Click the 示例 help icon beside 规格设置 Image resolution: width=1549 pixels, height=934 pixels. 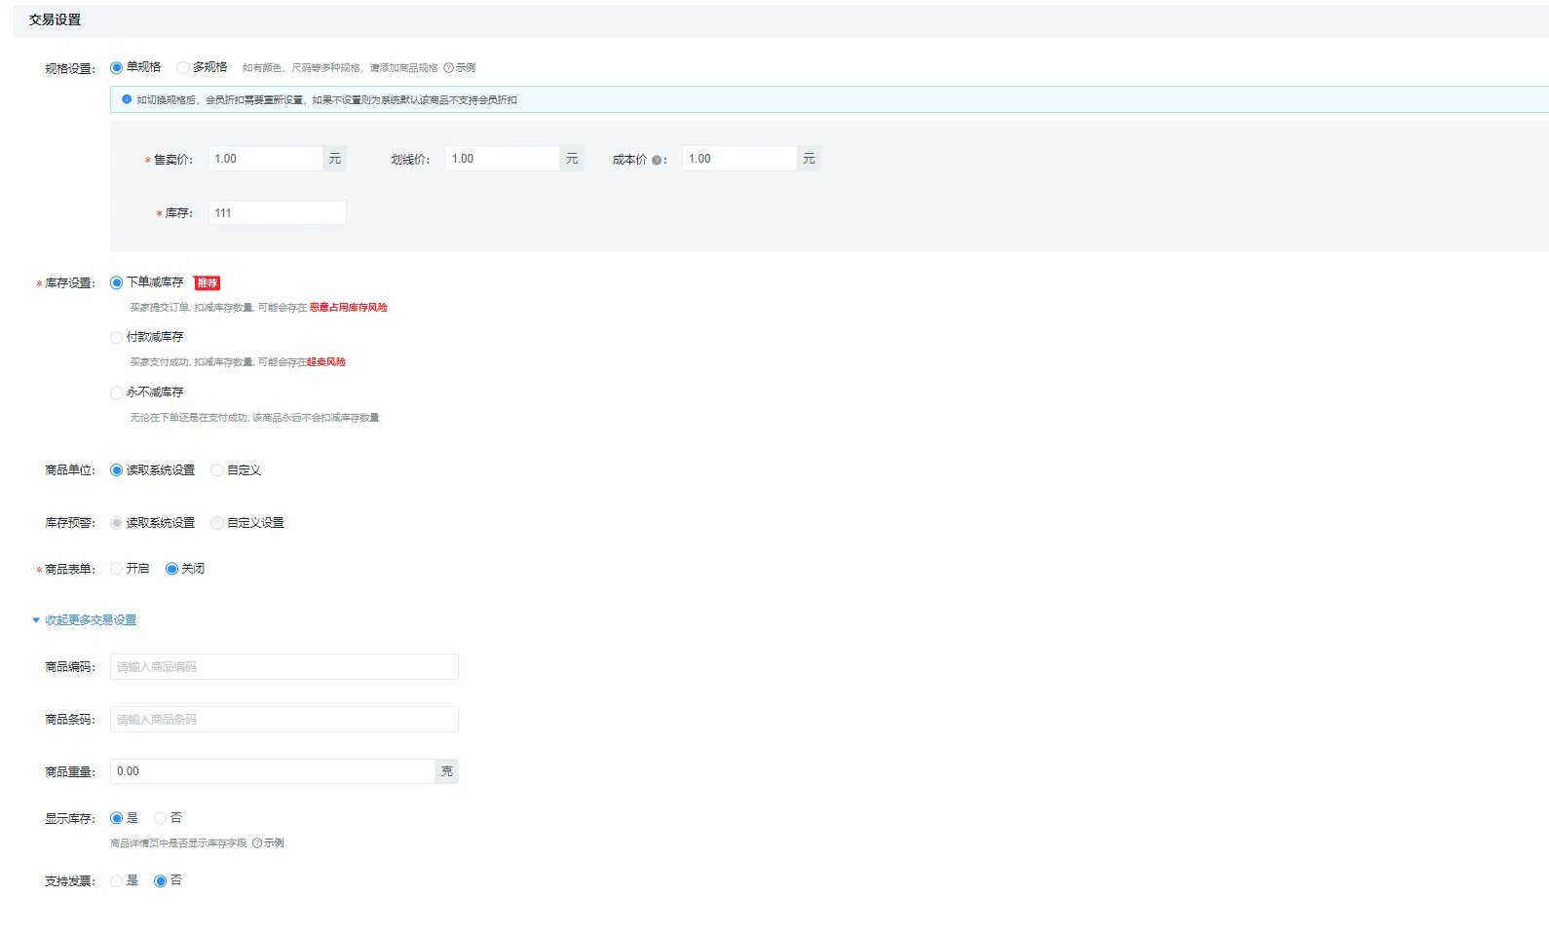[x=449, y=68]
